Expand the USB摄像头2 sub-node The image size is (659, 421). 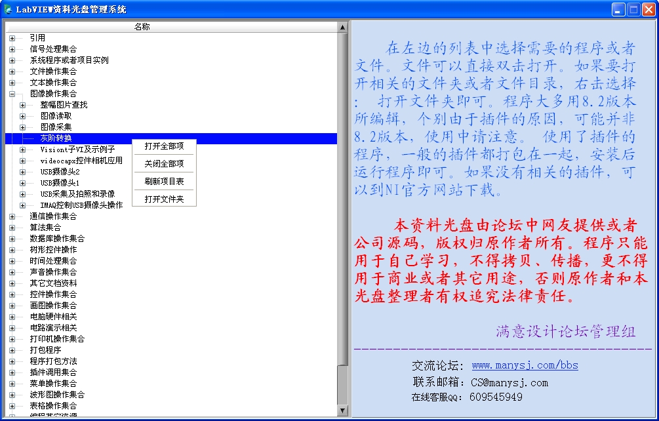tap(23, 172)
